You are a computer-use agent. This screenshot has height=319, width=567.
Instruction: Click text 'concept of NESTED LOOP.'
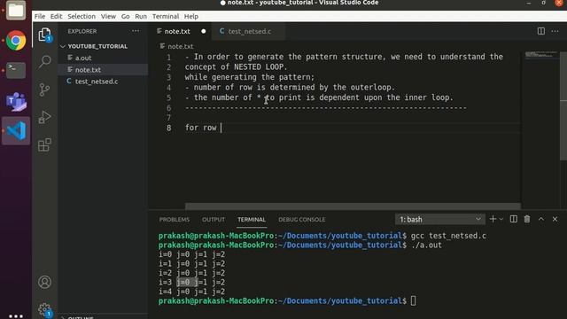click(x=236, y=67)
